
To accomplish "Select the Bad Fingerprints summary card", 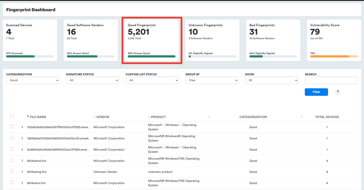I will (273, 40).
